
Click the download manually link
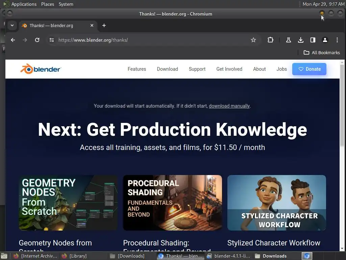pyautogui.click(x=229, y=106)
